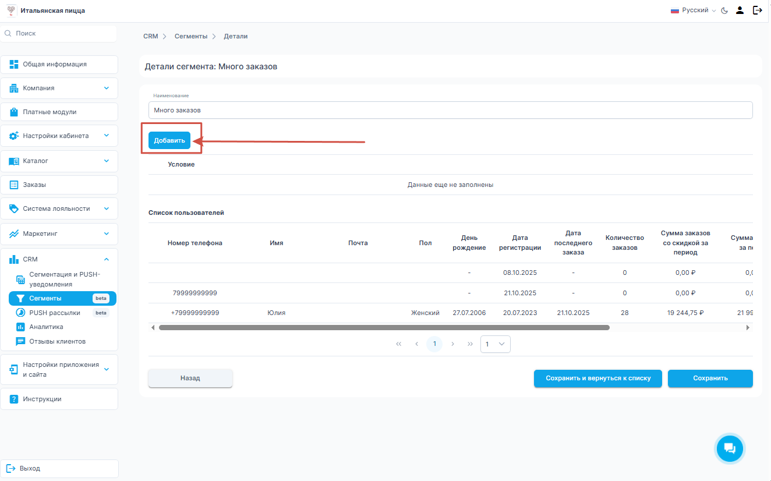Viewport: 771px width, 481px height.
Task: Select PUSH рассылки menu item
Action: [55, 313]
